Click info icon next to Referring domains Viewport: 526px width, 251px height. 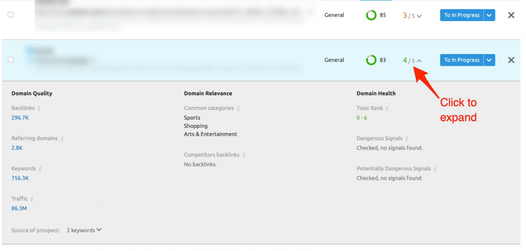pos(62,139)
